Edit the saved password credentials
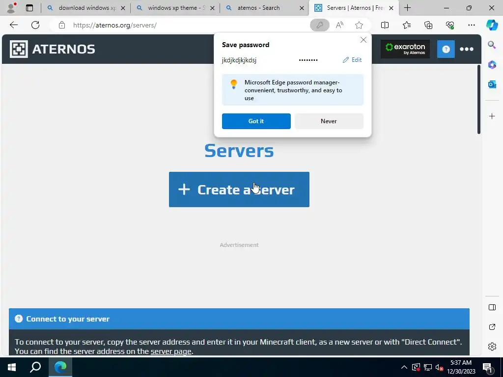Image resolution: width=503 pixels, height=377 pixels. point(352,60)
